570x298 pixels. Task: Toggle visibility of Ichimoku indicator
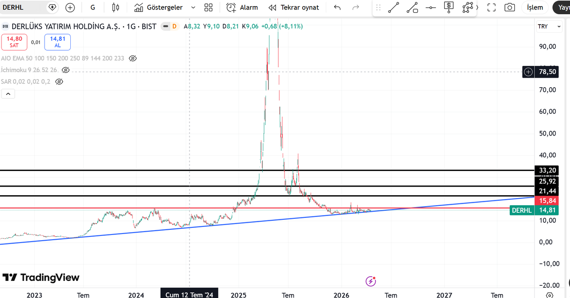(66, 70)
